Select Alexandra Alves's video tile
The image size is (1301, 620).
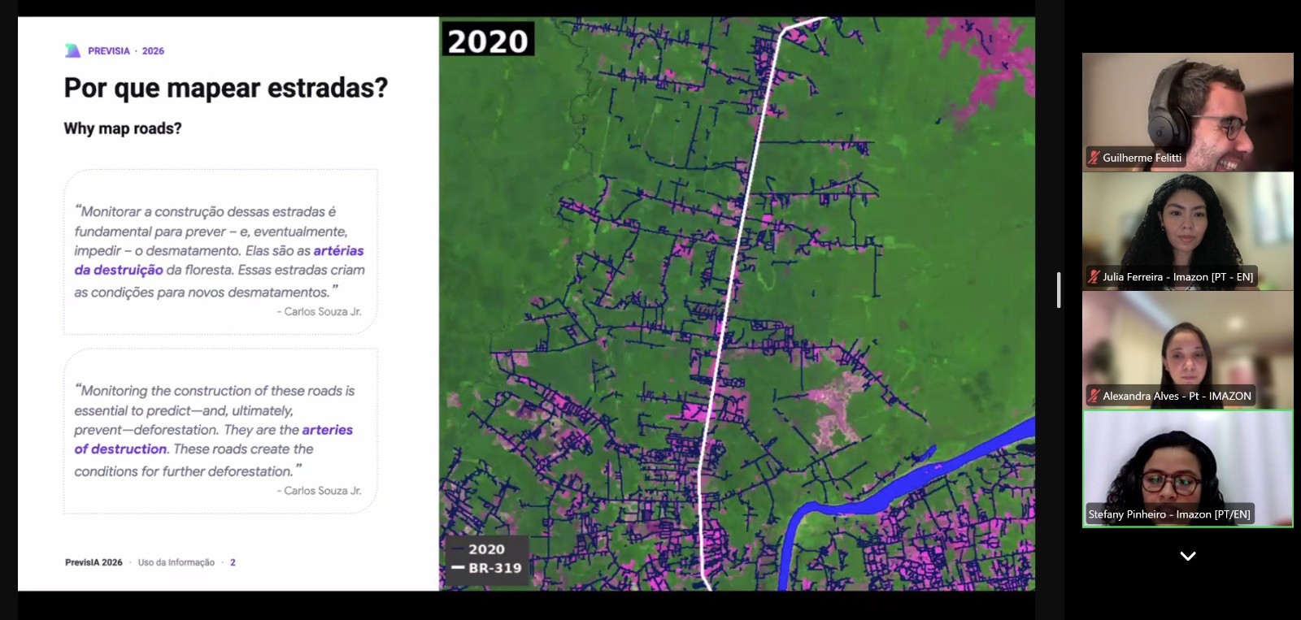point(1188,349)
